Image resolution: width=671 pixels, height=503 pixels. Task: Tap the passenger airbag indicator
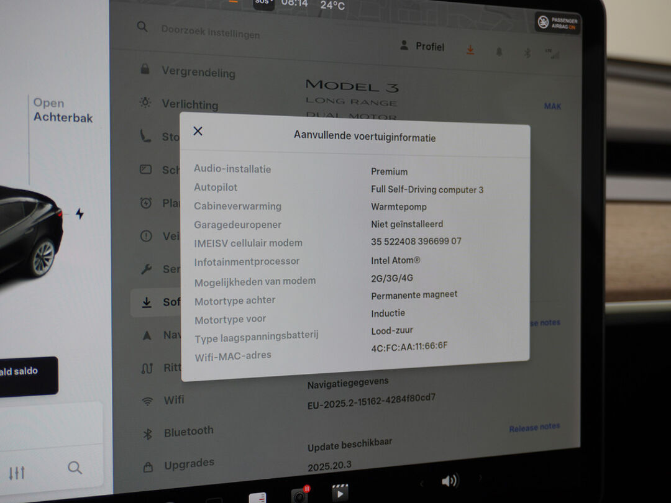pos(558,23)
